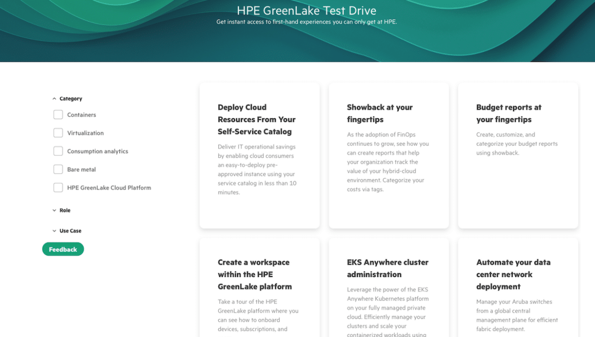Open Create a workspace within HPE GreenLake card
595x337 pixels.
click(x=259, y=287)
